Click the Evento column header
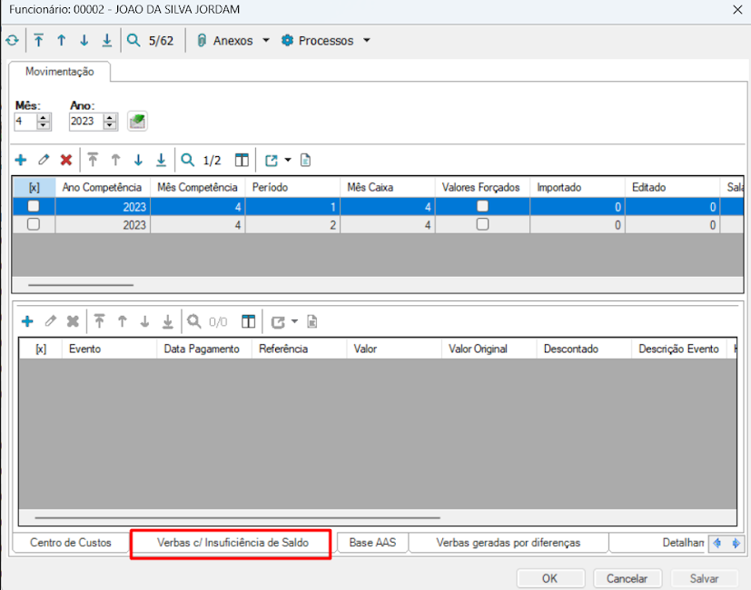The width and height of the screenshot is (751, 590). coord(109,349)
